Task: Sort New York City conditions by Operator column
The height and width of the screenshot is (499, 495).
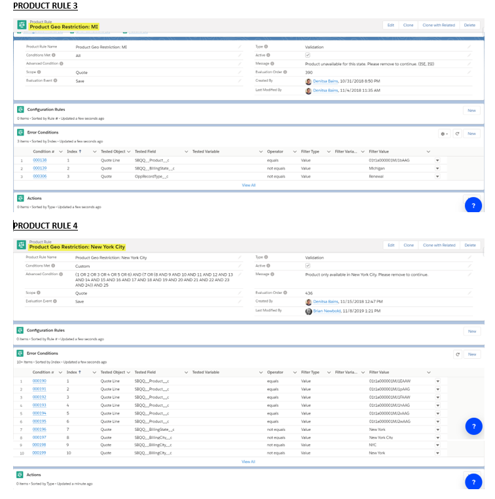Action: tap(275, 372)
